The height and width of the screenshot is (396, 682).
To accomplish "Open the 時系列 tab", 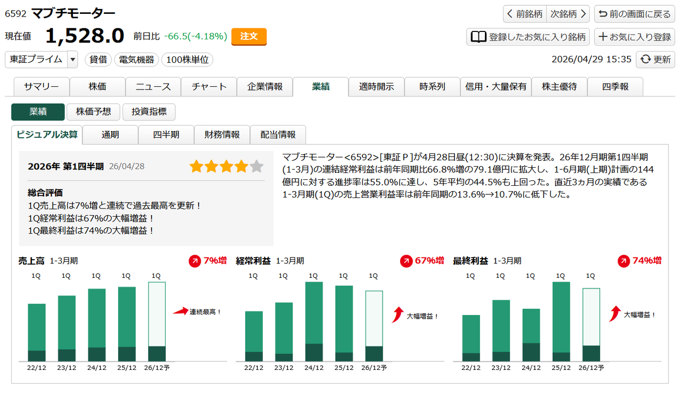I will (432, 87).
